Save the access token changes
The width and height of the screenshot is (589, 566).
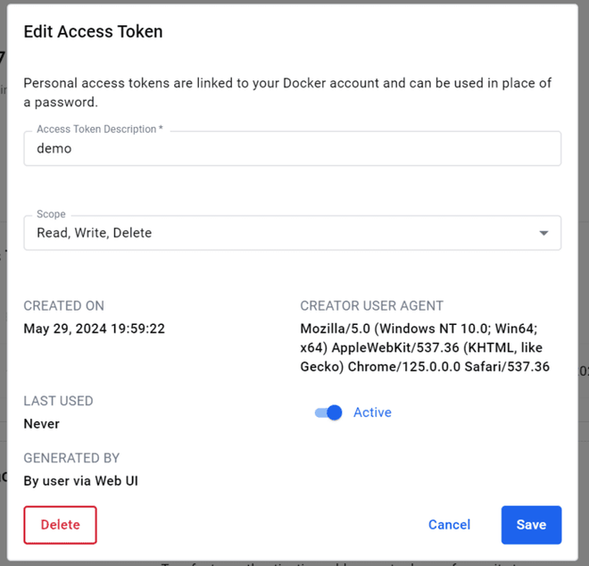(x=531, y=525)
